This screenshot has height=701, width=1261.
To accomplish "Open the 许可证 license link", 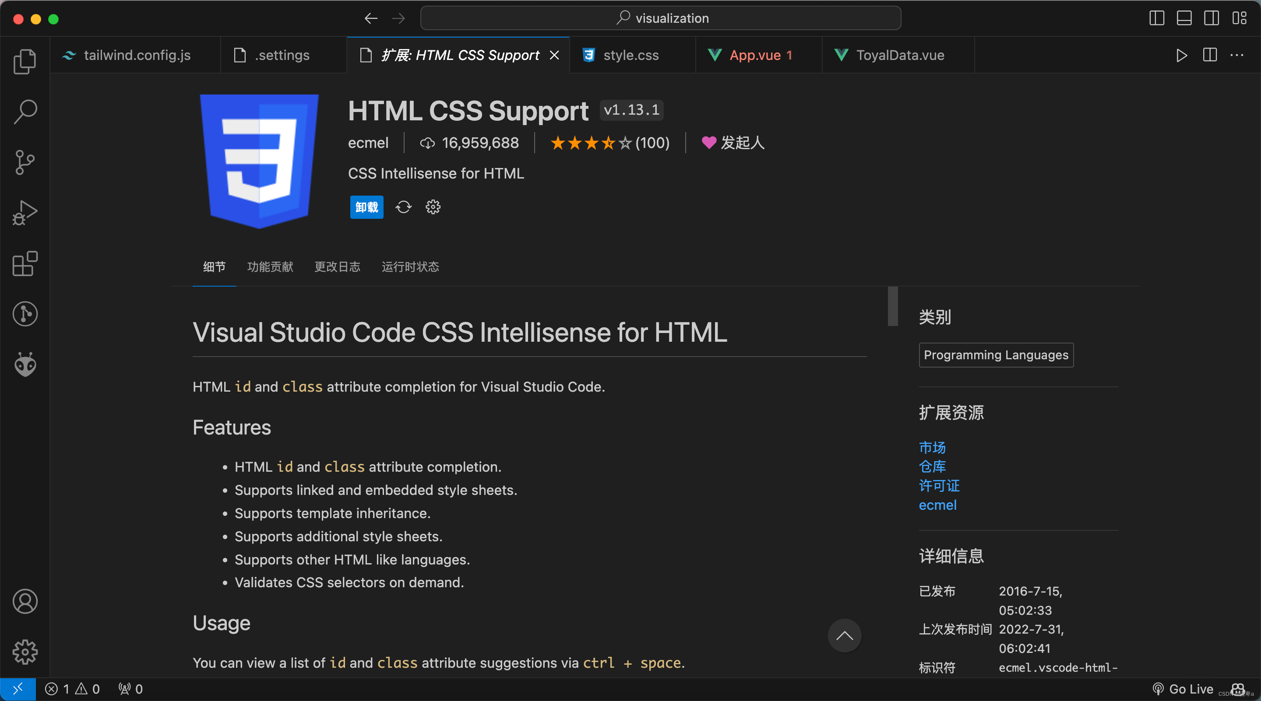I will 939,486.
